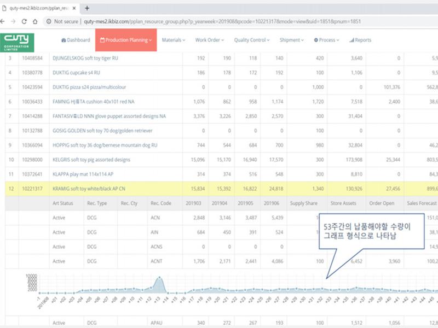Viewport: 438px width, 328px height.
Task: Select the 101,376 order open value
Action: tap(392, 87)
